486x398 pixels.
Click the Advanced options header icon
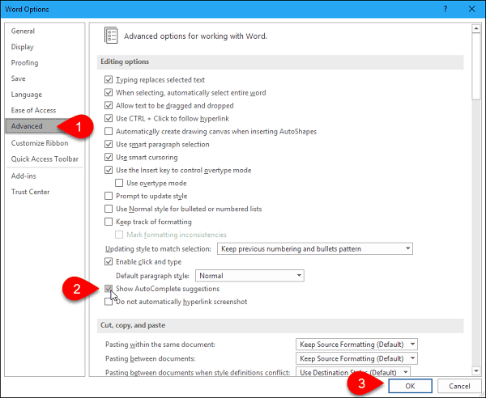pos(109,36)
